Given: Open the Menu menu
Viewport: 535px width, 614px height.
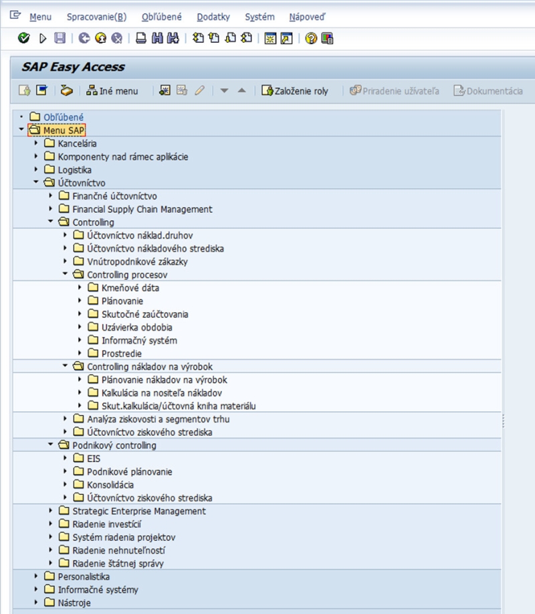Looking at the screenshot, I should click(x=40, y=17).
